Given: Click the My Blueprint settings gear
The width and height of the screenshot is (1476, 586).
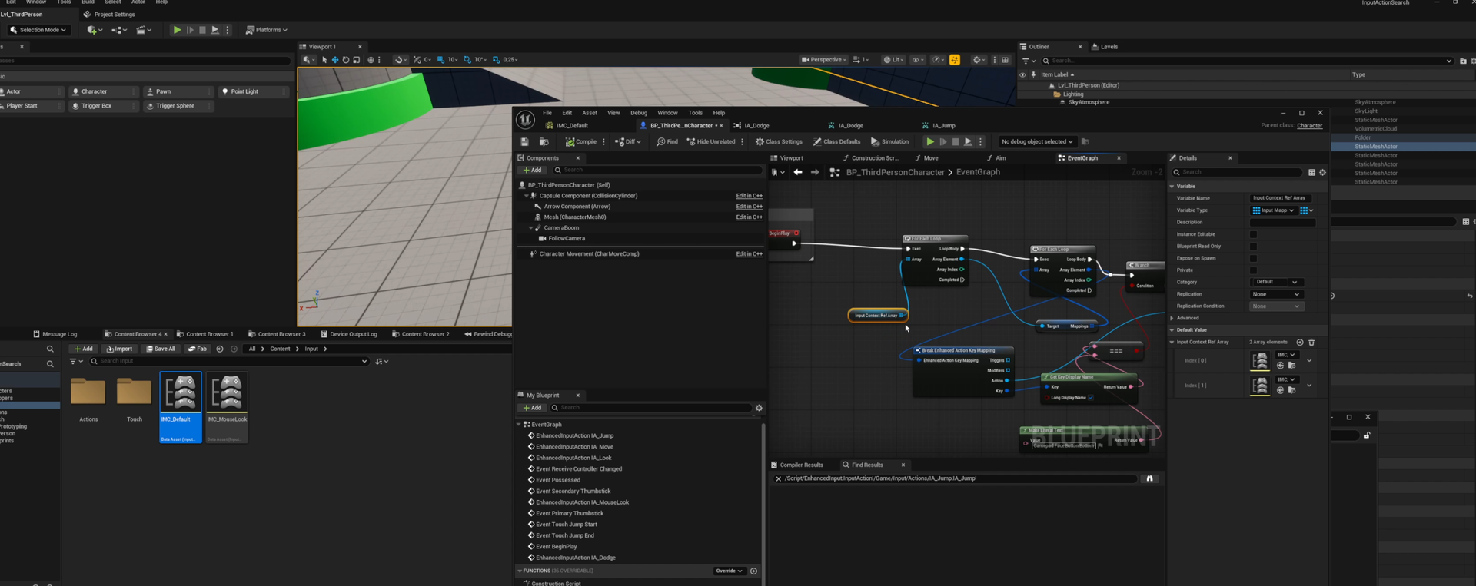Looking at the screenshot, I should pos(759,408).
